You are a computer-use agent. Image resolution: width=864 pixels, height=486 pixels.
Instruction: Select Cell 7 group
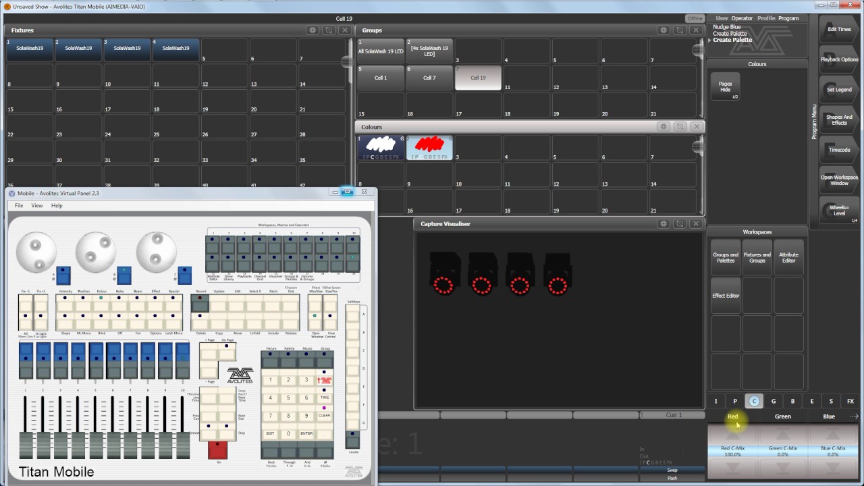[x=429, y=78]
